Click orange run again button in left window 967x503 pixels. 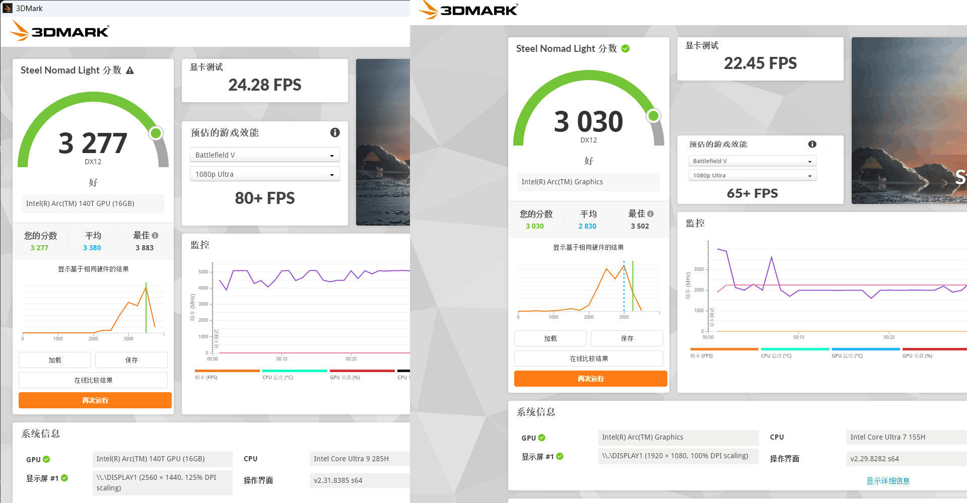[95, 400]
